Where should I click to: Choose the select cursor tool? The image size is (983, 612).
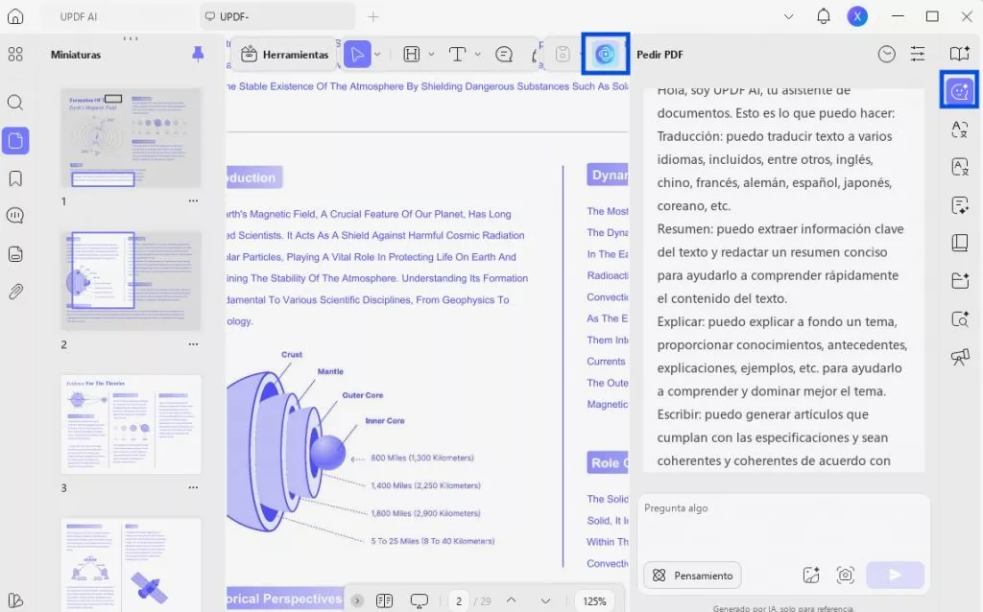point(357,55)
